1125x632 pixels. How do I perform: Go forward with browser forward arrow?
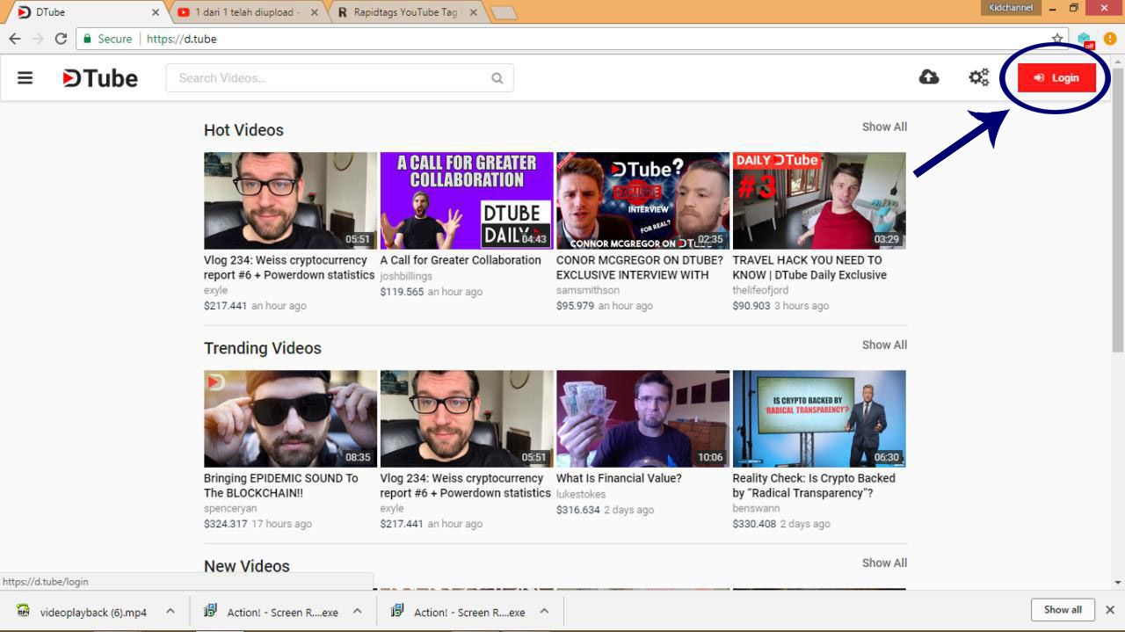(x=37, y=39)
